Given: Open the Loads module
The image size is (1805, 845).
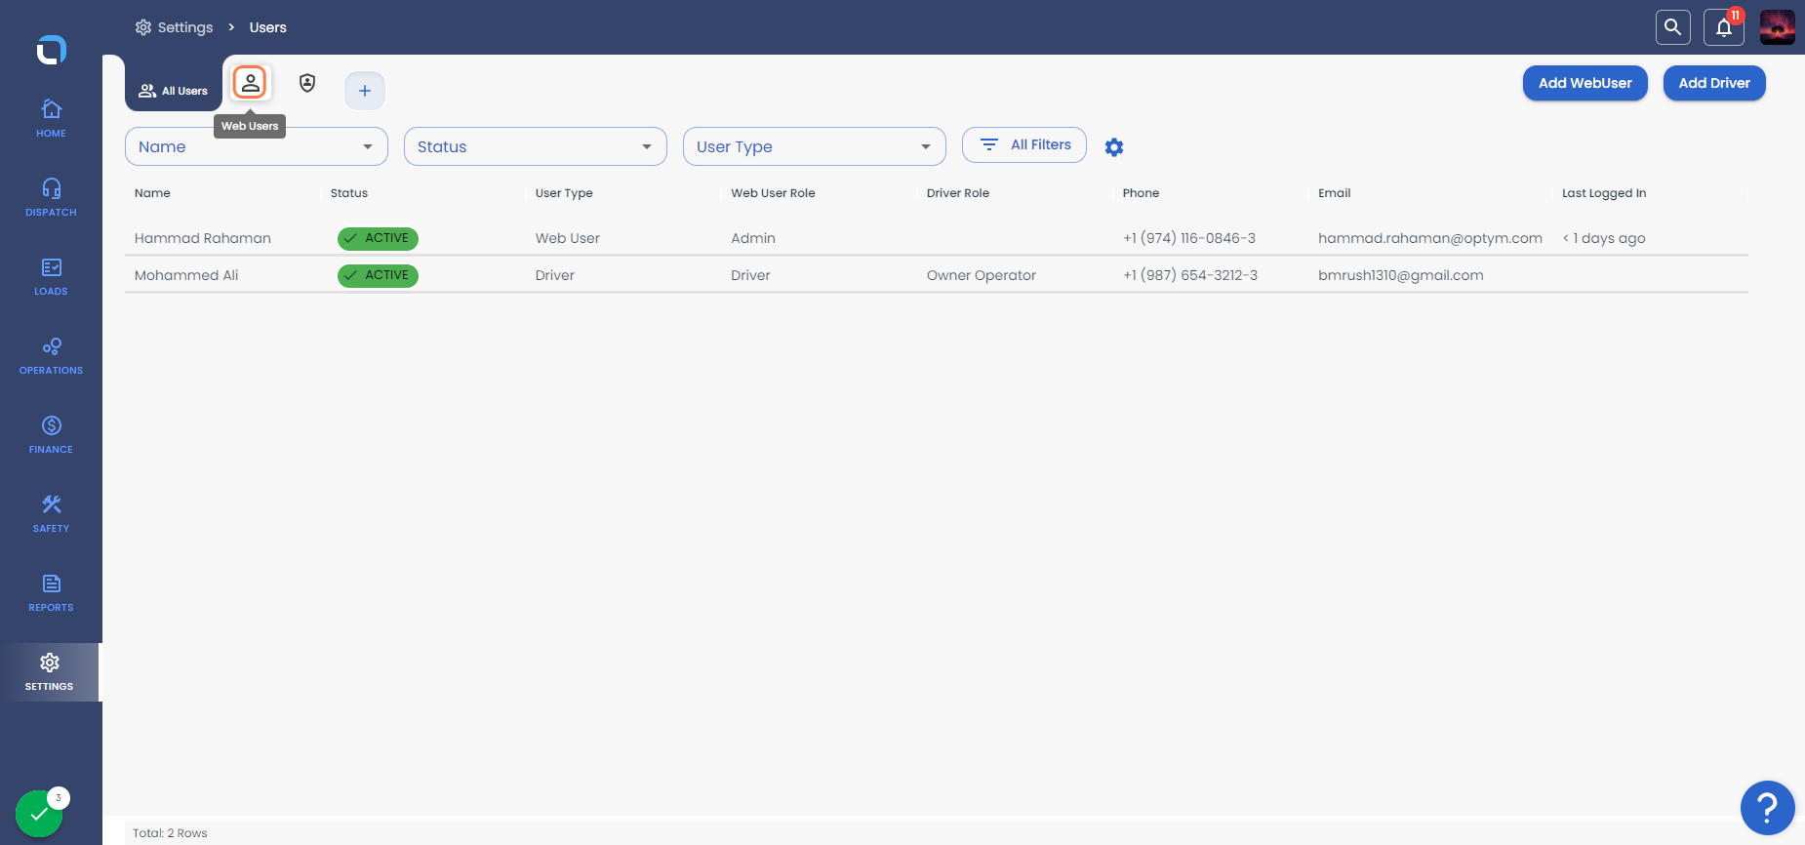Looking at the screenshot, I should click(51, 276).
